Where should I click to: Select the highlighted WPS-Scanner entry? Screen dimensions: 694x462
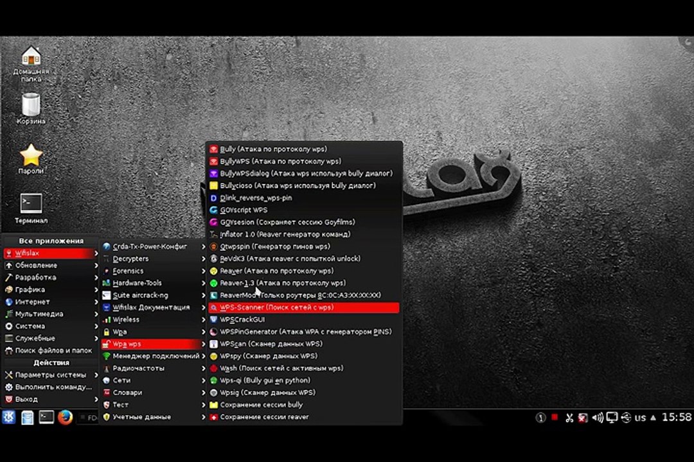(x=304, y=307)
